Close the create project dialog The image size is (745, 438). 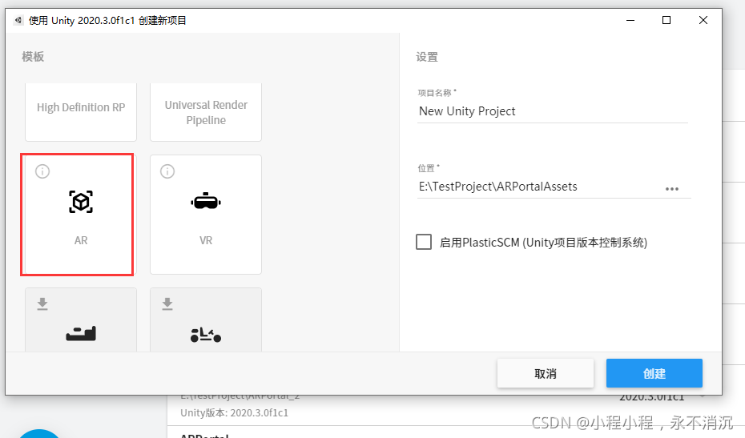(703, 20)
